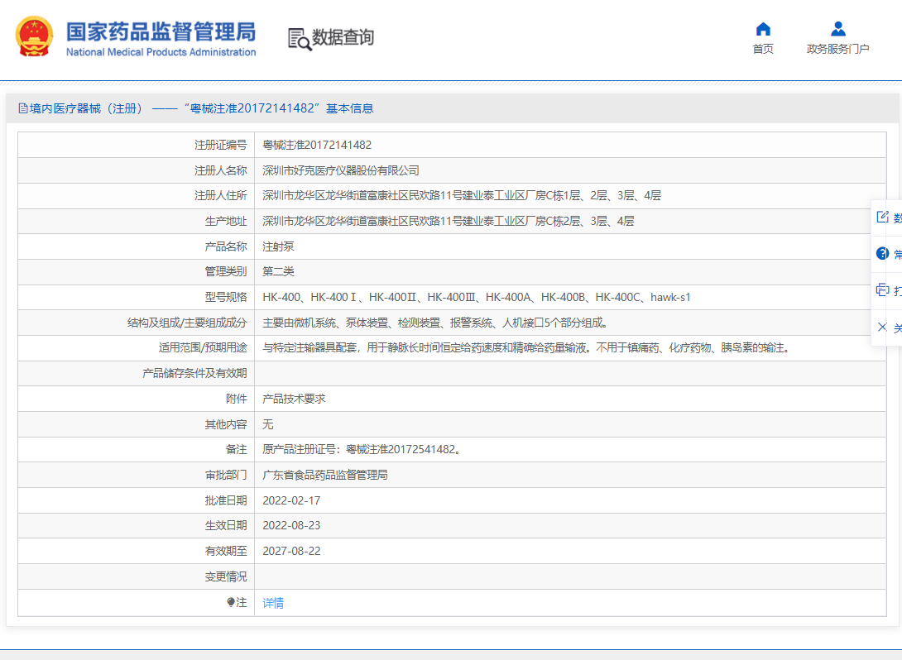Go to 首页 home link
The image size is (902, 660).
coord(763,49)
